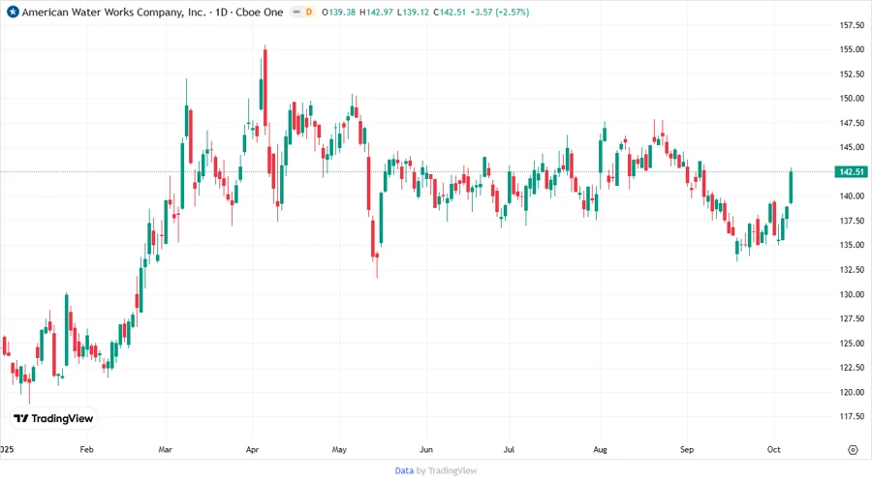Click the orange D delayed-data badge
Viewport: 872px width, 482px height.
[308, 12]
